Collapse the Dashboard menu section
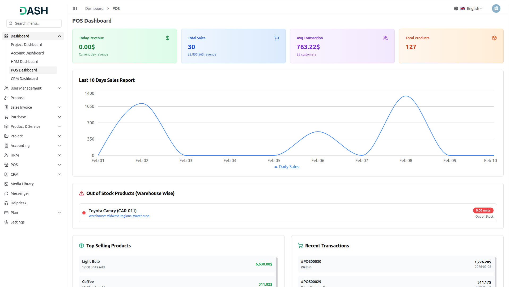The image size is (510, 287). (59, 36)
